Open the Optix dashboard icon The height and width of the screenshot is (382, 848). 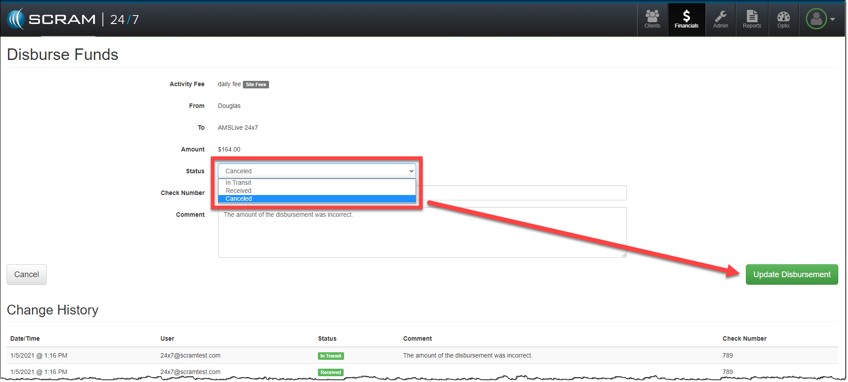[x=783, y=20]
